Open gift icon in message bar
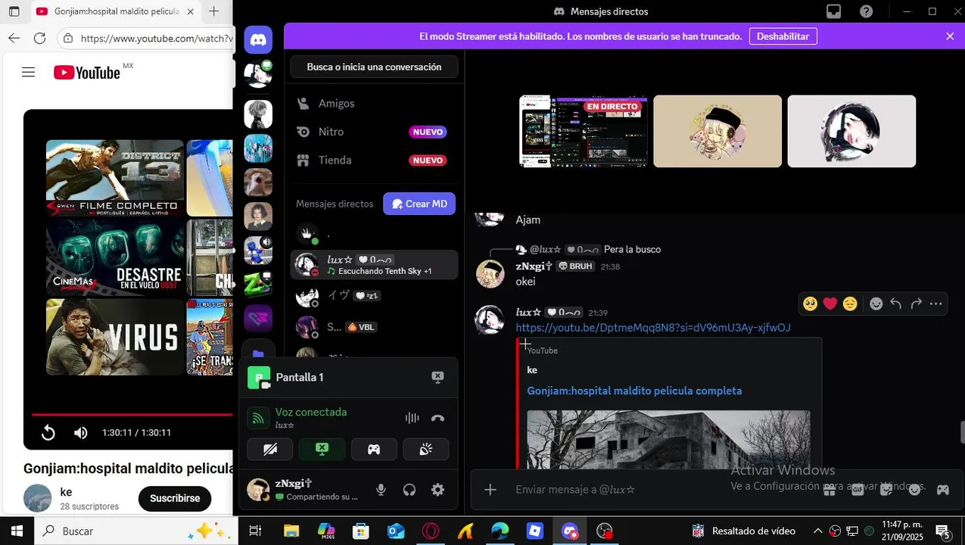Viewport: 965px width, 545px height. point(830,490)
